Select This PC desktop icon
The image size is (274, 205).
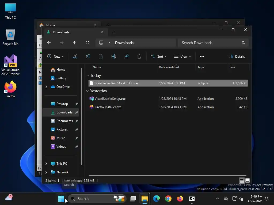coord(10,11)
